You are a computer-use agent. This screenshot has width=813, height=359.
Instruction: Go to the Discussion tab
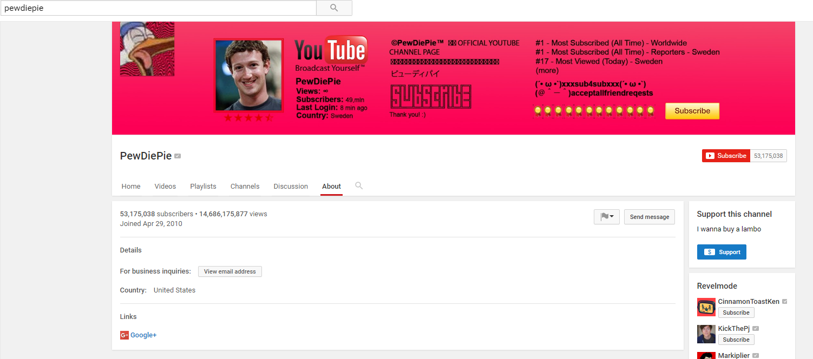291,186
